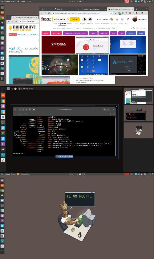
Task: Select the second workspace thumbnail with terminal
Action: point(138,113)
